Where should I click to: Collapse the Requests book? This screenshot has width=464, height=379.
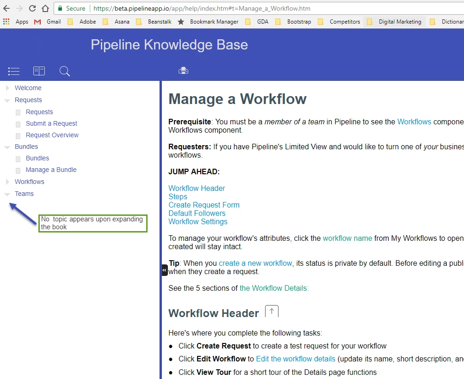pos(7,100)
